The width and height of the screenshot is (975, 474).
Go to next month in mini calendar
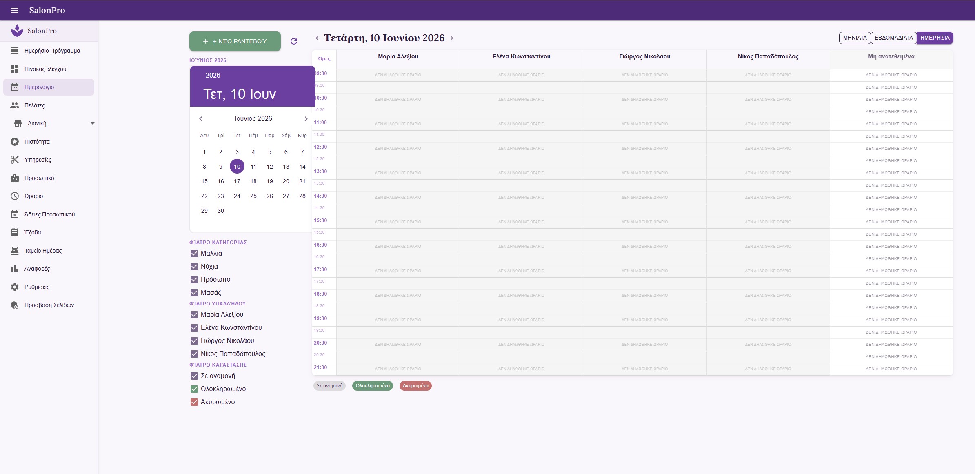[x=306, y=119]
